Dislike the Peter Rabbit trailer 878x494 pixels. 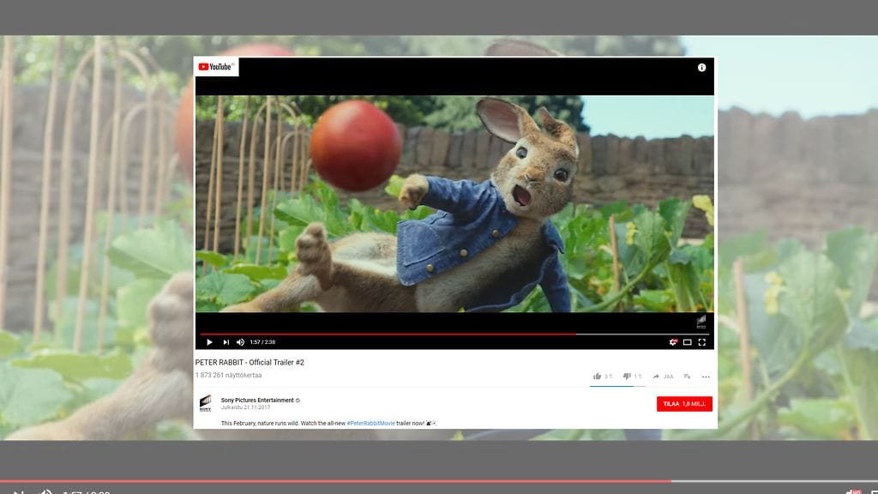tap(627, 376)
